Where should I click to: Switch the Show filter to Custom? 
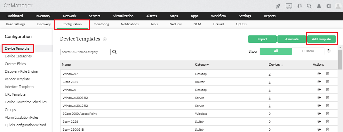[308, 51]
